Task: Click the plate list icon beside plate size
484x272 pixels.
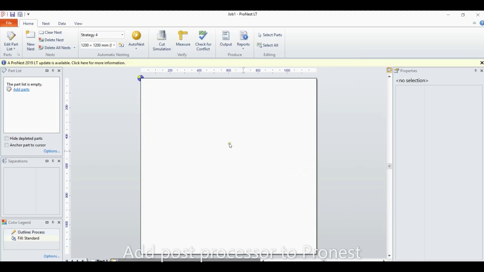Action: [121, 45]
